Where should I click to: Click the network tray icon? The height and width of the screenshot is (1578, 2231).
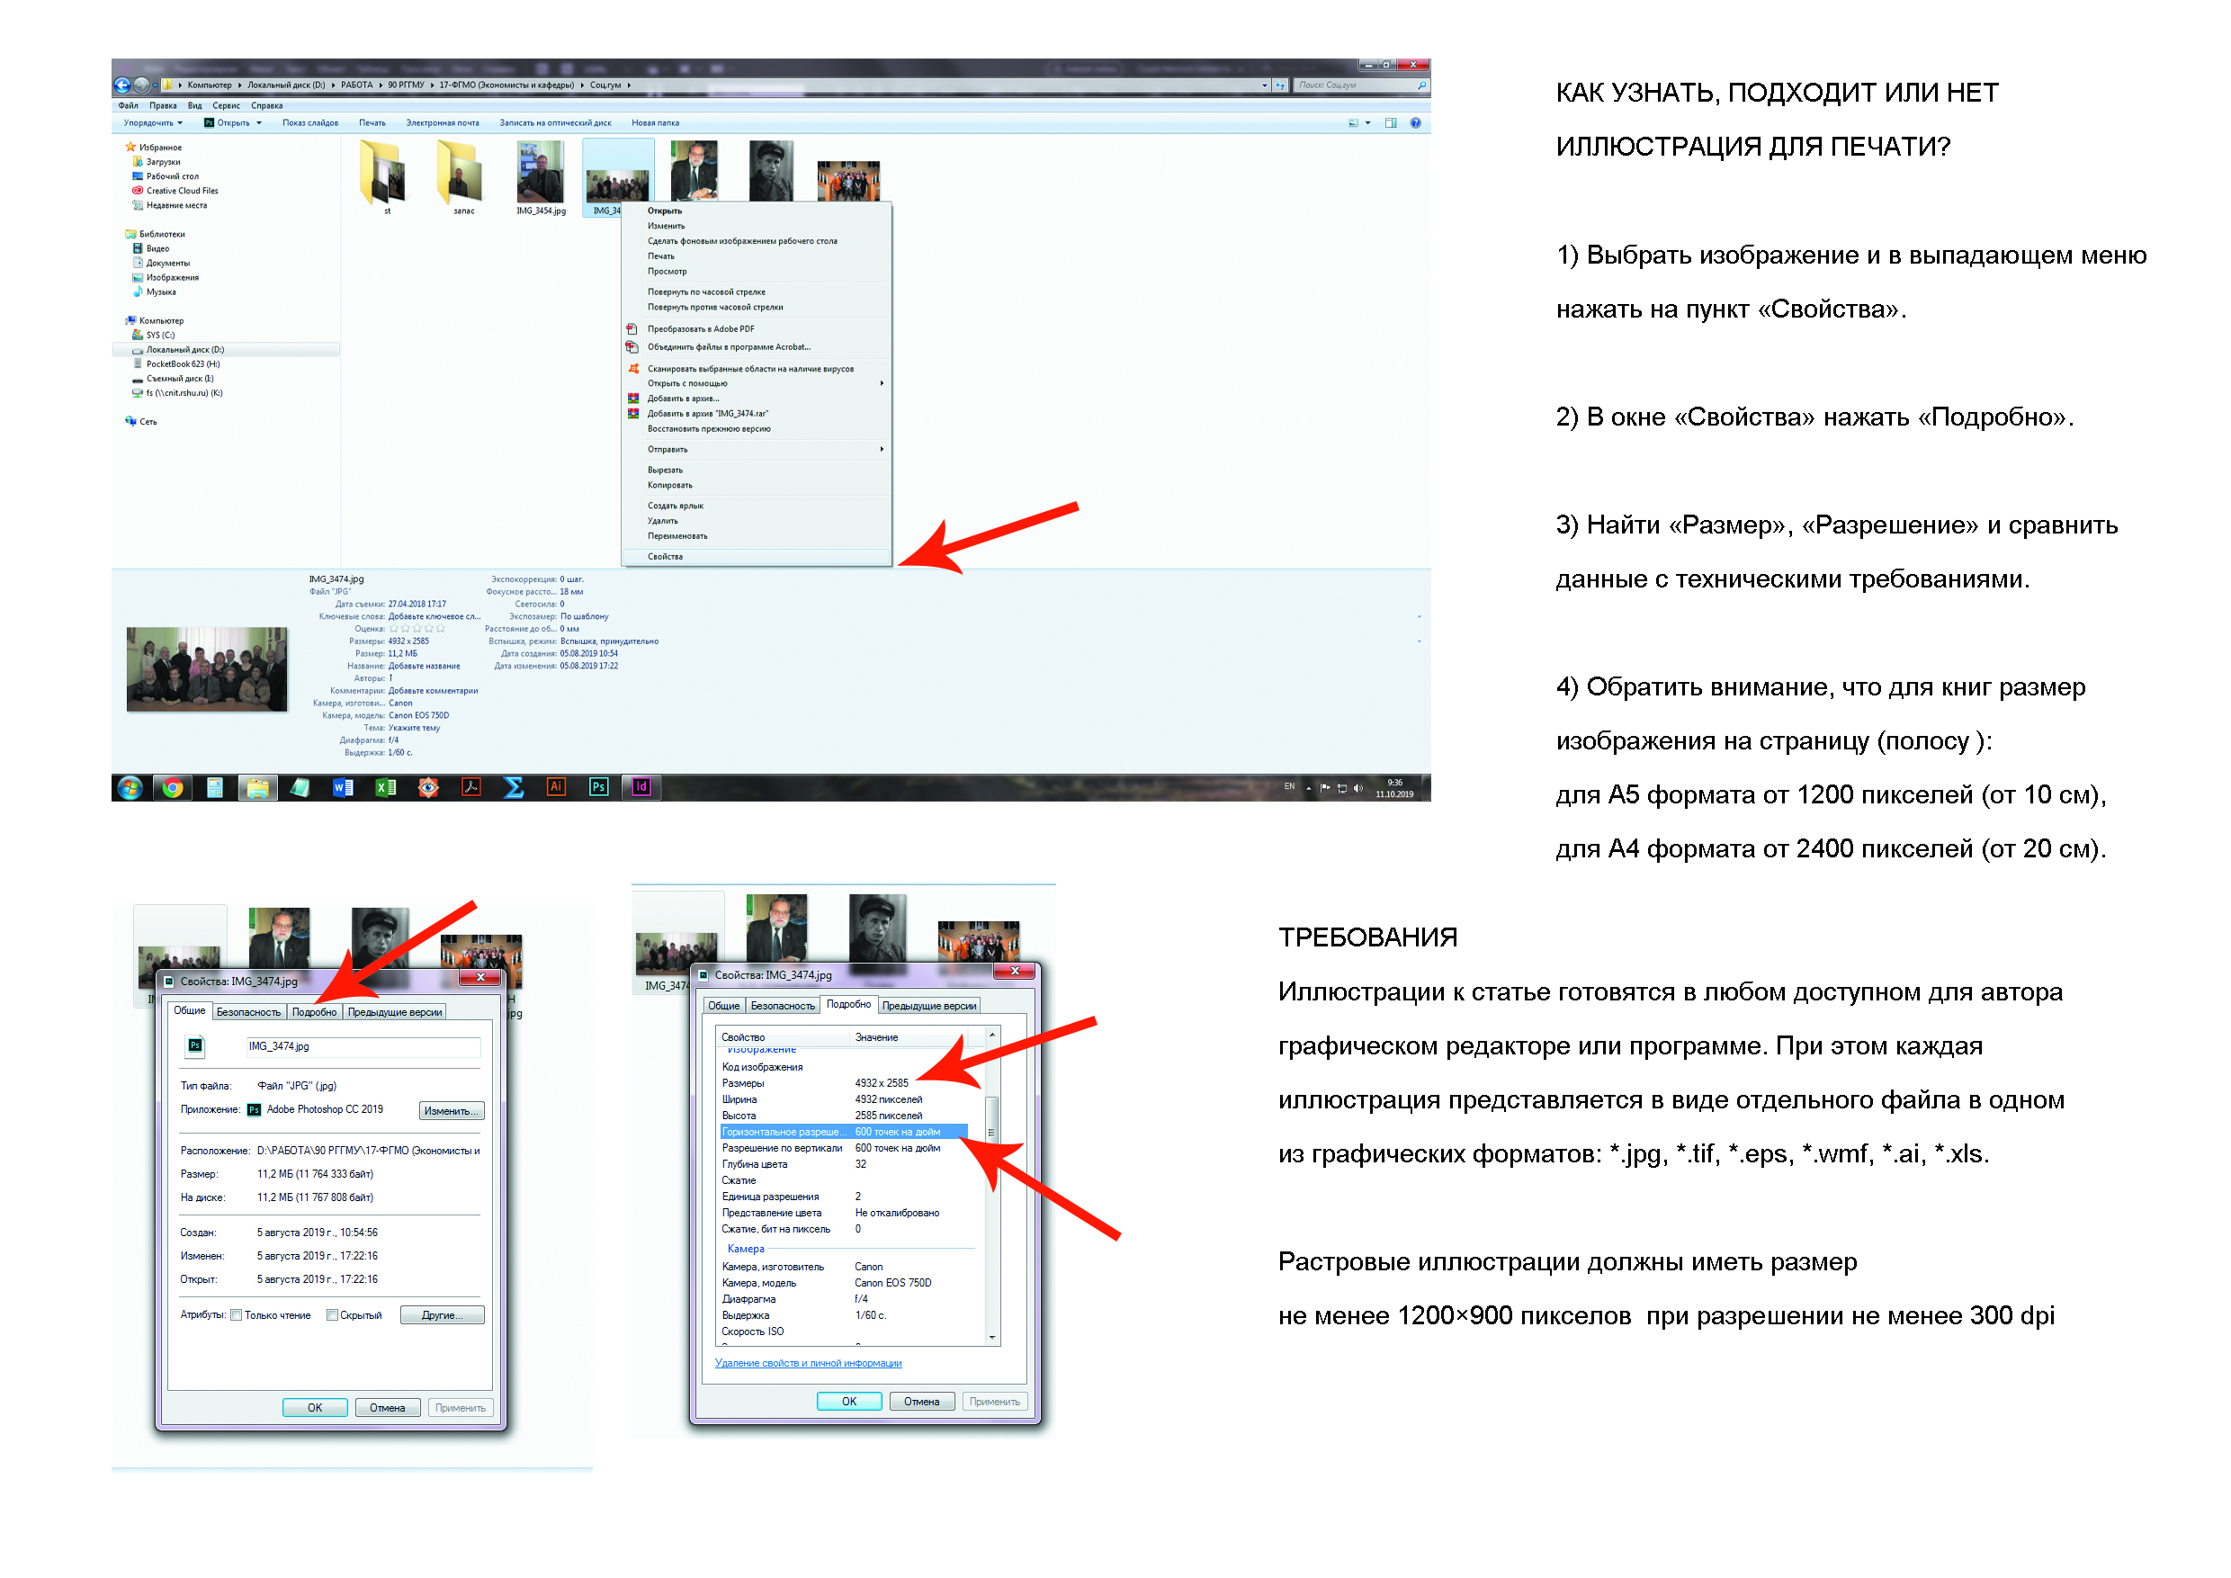point(1342,788)
